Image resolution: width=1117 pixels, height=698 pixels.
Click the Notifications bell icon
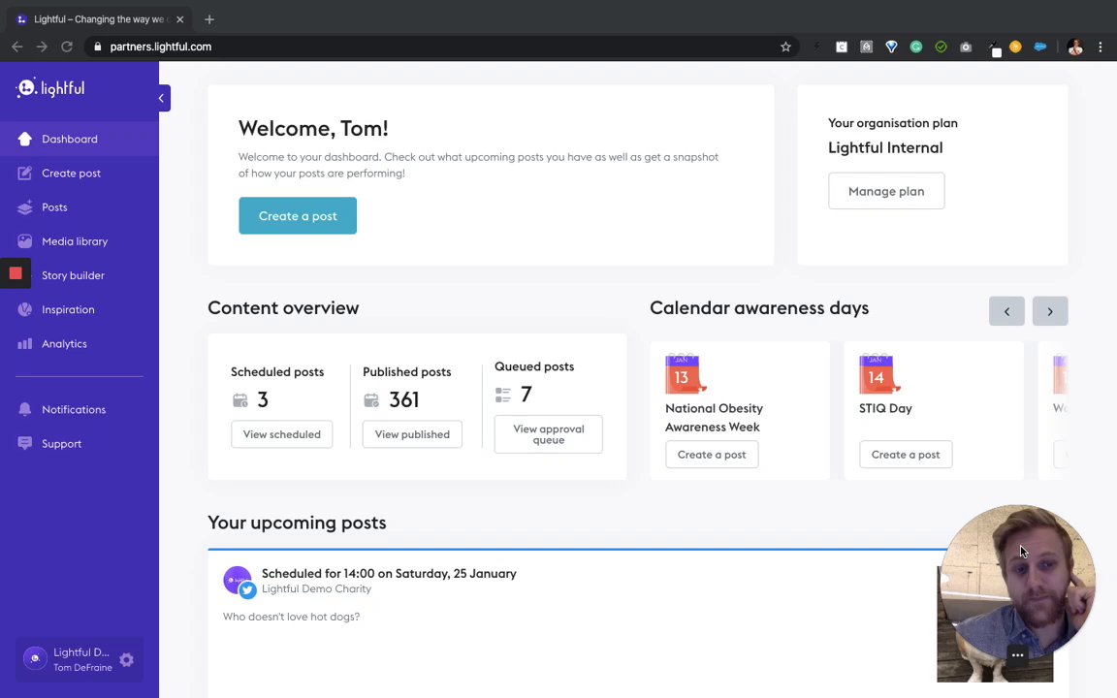(x=25, y=410)
